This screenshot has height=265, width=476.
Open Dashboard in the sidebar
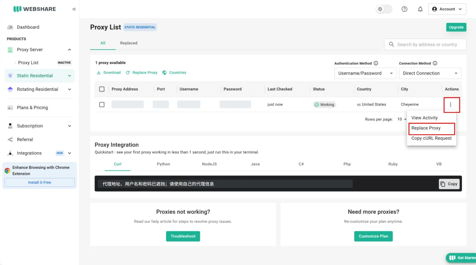click(28, 27)
